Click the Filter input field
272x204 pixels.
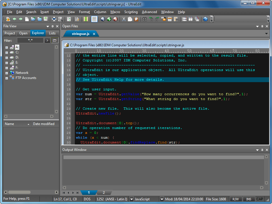pos(30,40)
